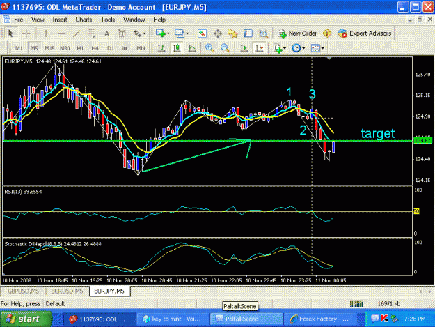Open the Tools menu
Screen dimensions: 435x327
pyautogui.click(x=108, y=20)
